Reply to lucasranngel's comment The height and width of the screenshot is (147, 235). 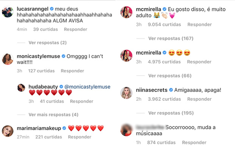(75, 29)
